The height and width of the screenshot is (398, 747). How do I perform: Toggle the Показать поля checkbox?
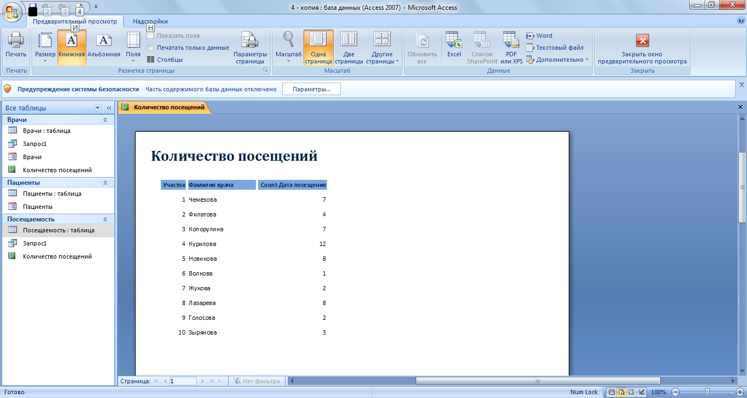pos(150,36)
